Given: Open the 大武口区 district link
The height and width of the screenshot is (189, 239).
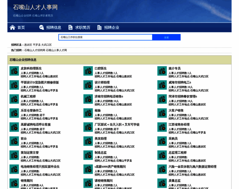Looking at the screenshot, I should pos(47,45).
